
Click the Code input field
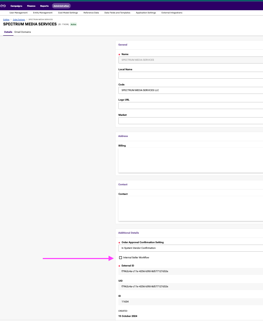click(x=191, y=90)
